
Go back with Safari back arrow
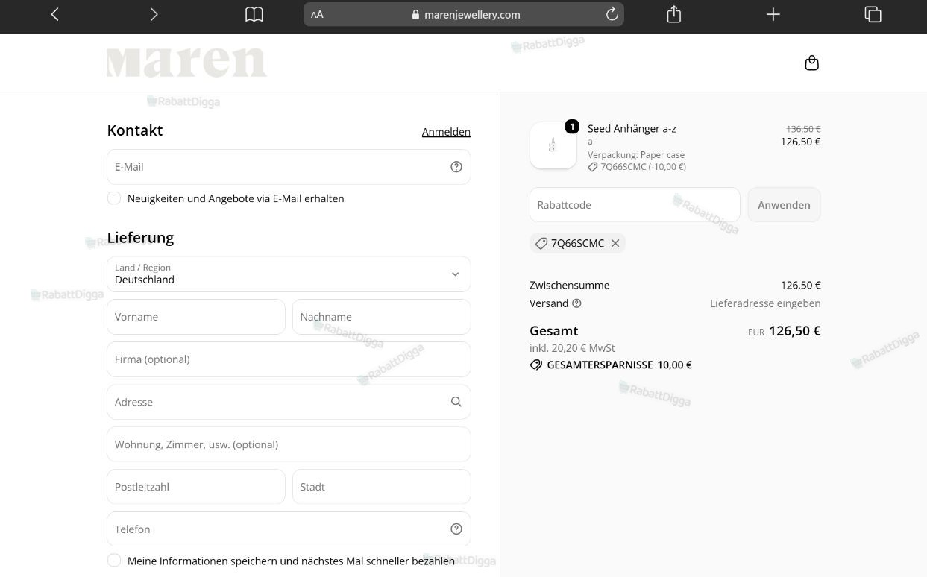coord(54,14)
